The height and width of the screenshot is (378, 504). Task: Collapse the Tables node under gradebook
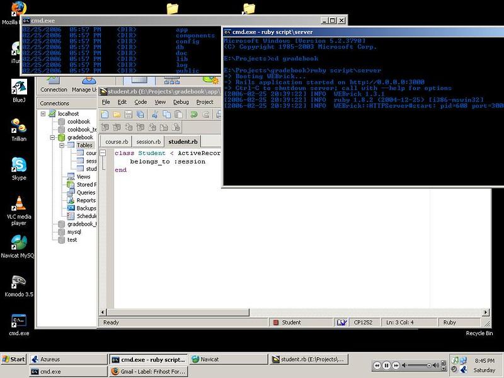pos(62,146)
